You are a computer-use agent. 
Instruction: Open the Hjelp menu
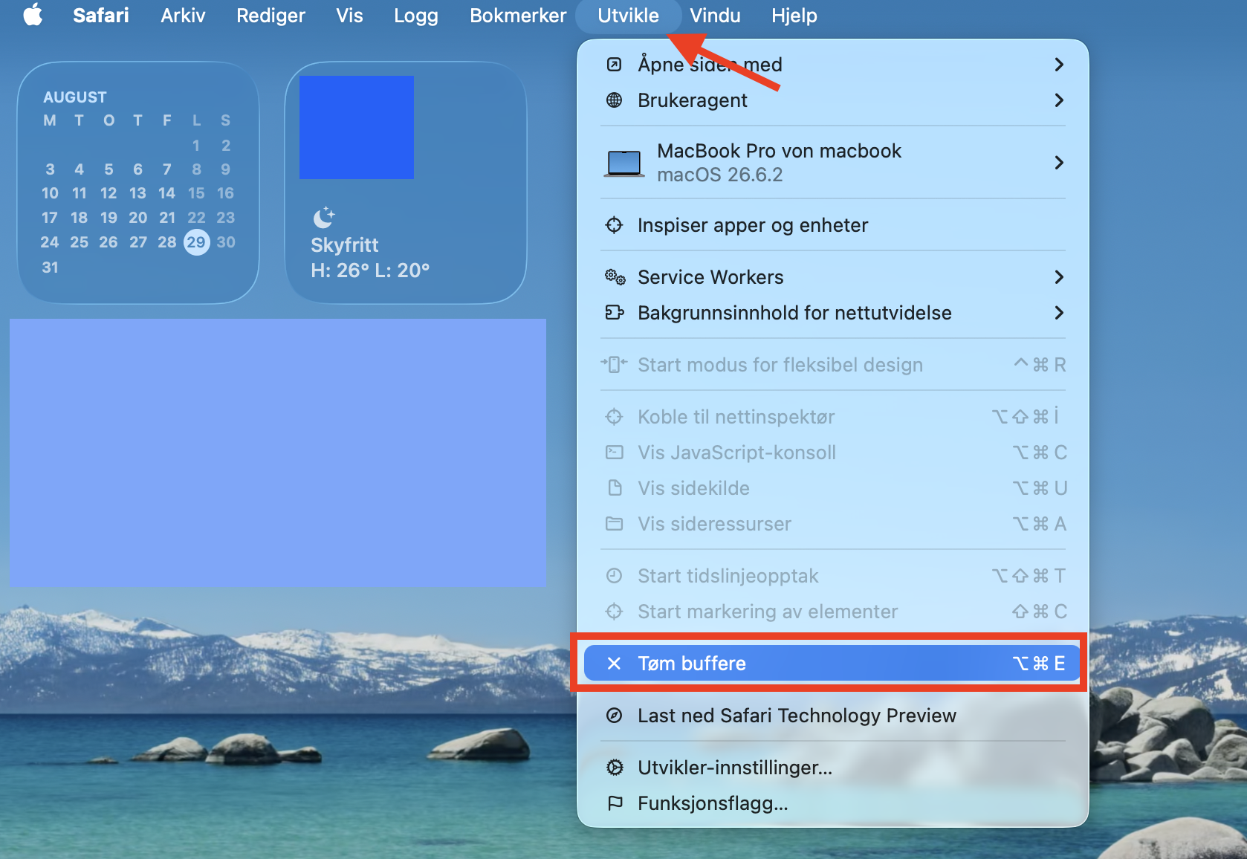[x=794, y=16]
